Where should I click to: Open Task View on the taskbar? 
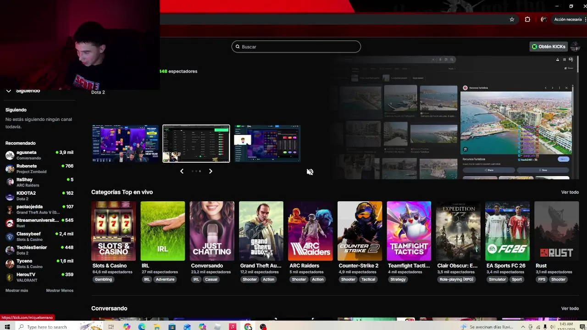coord(111,327)
